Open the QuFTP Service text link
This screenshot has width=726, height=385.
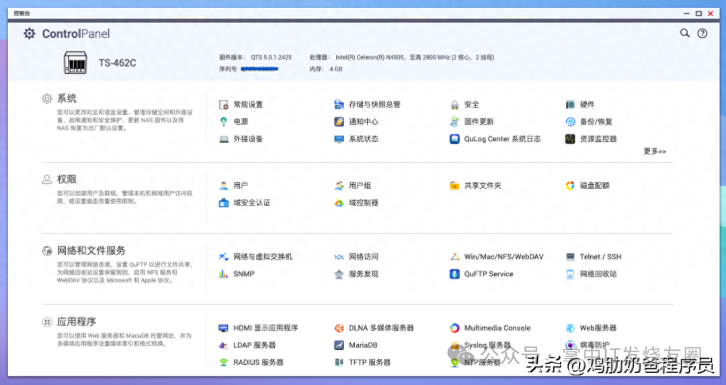tap(489, 274)
